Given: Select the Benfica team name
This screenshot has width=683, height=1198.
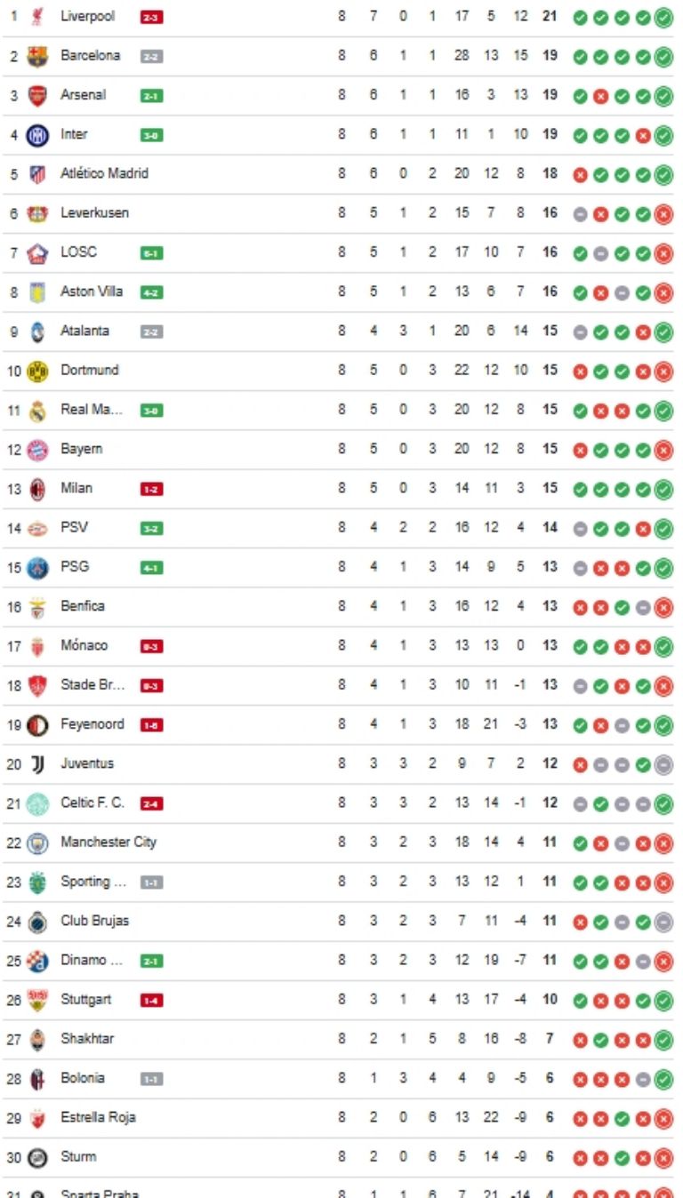Looking at the screenshot, I should [x=83, y=605].
